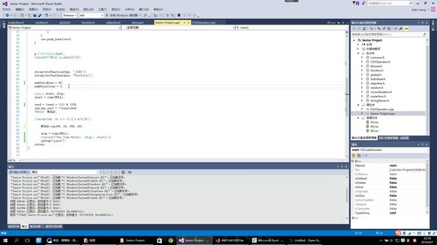Open the Senior Project scope dropdown above editor
Screen dimensions: 437x245
click(64, 27)
